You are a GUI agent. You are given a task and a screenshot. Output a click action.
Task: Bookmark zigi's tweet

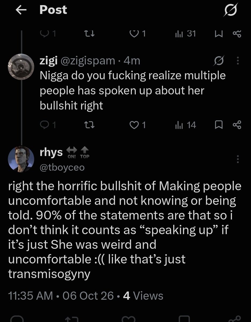pyautogui.click(x=219, y=125)
